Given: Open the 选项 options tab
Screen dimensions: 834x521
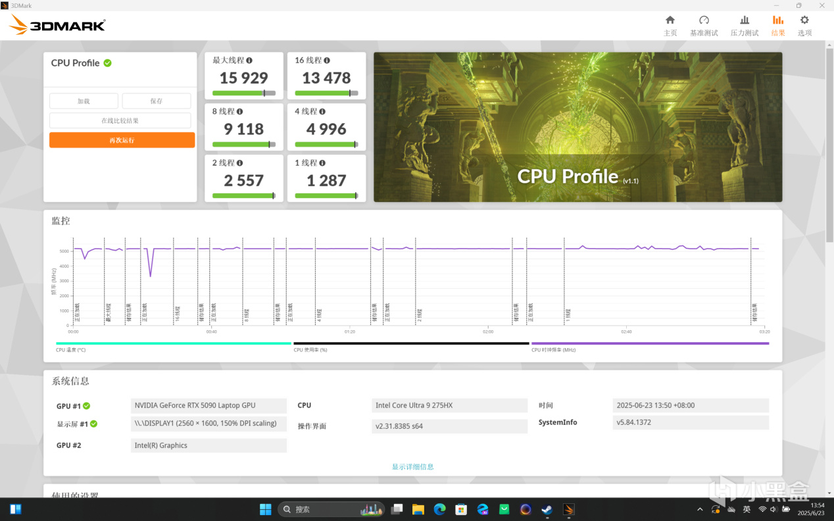Looking at the screenshot, I should [804, 26].
